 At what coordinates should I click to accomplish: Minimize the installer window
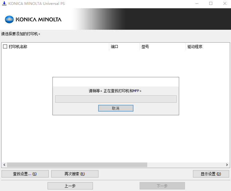(197, 3)
